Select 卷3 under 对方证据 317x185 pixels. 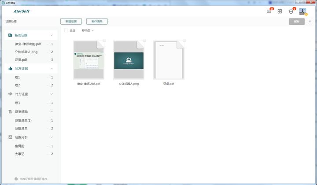click(x=18, y=103)
